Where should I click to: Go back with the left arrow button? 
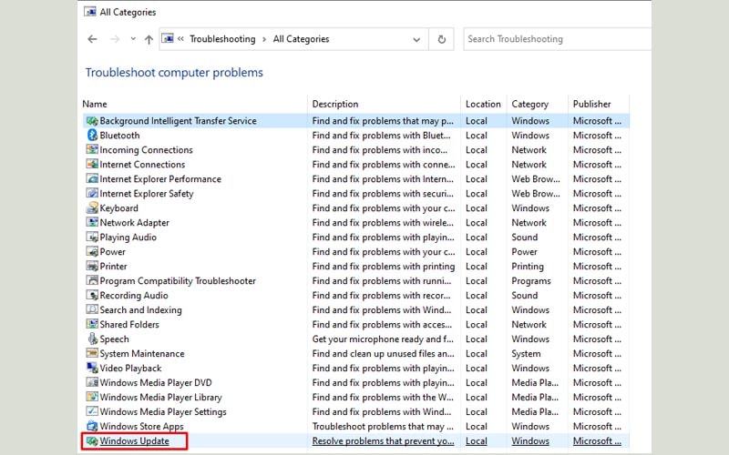(93, 39)
